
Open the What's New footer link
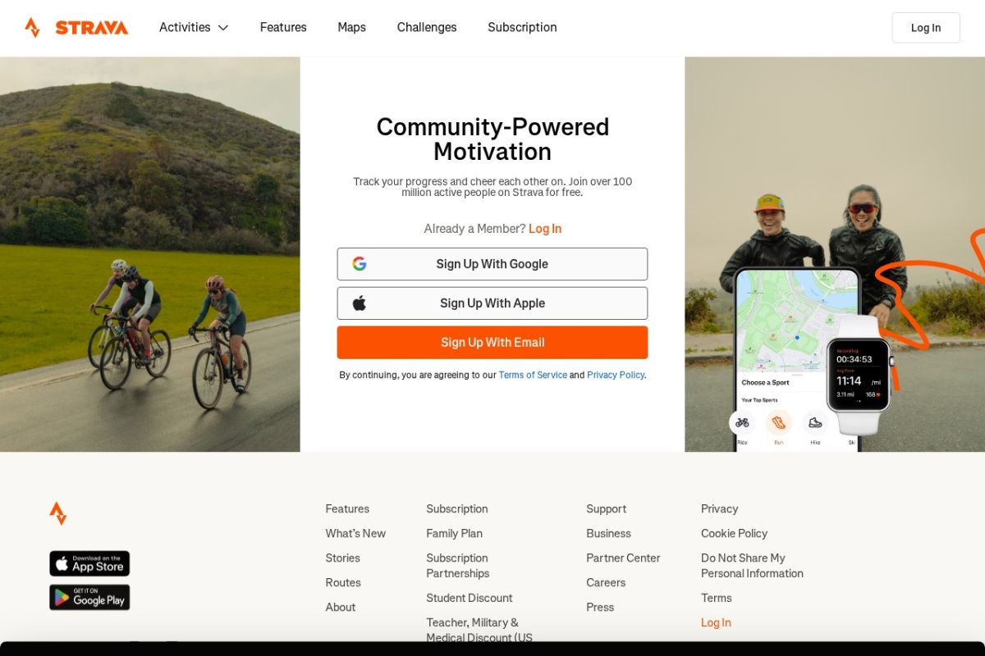pos(355,534)
